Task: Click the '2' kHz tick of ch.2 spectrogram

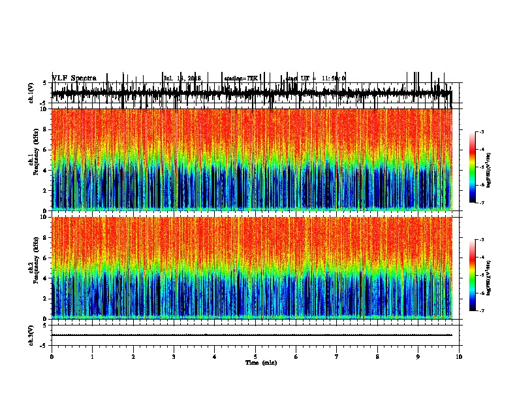Action: (46, 299)
